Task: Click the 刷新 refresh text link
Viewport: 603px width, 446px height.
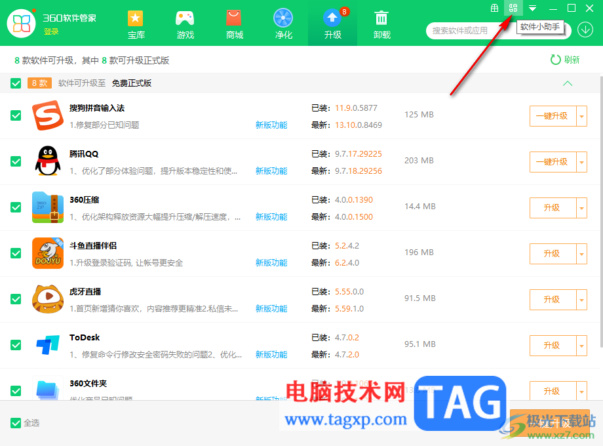Action: coord(572,60)
